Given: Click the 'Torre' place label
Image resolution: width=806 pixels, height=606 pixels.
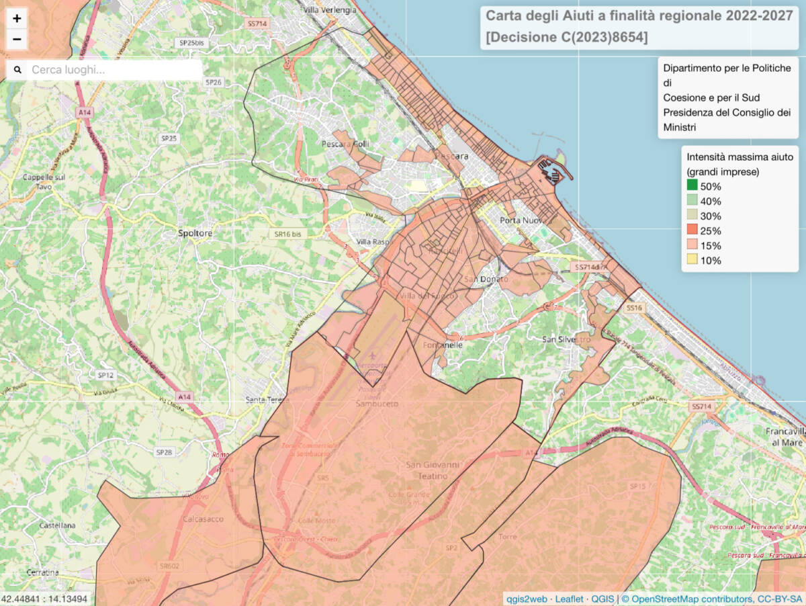Looking at the screenshot, I should click(x=508, y=537).
